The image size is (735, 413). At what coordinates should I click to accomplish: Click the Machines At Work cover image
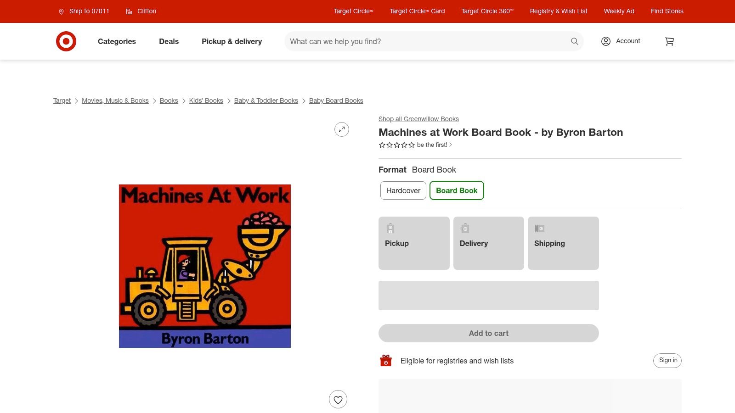click(x=205, y=266)
